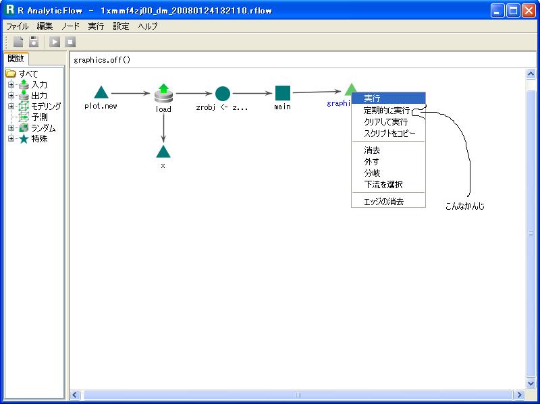Select the x triangle node
The height and width of the screenshot is (404, 540).
[163, 151]
